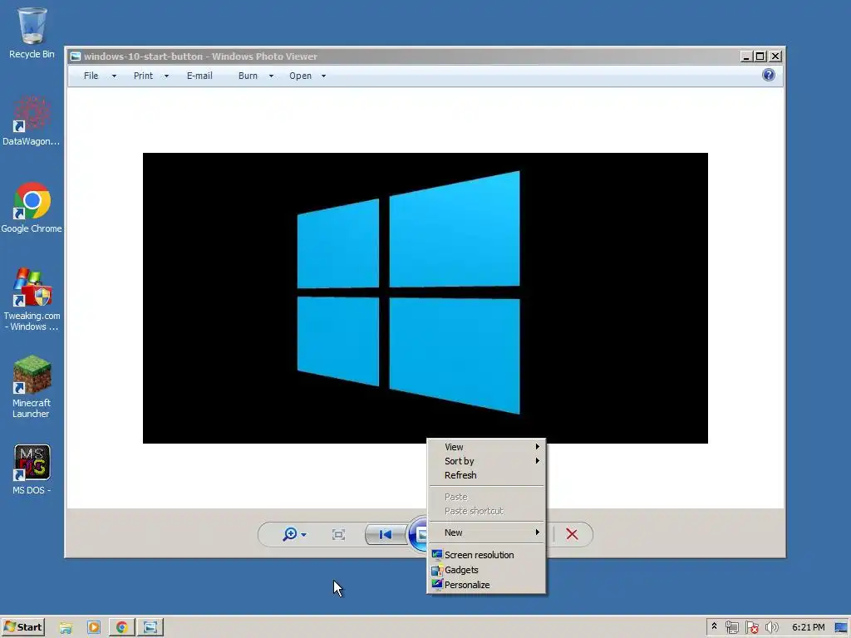Delete the photo with the red X
Image resolution: width=851 pixels, height=638 pixels.
tap(572, 534)
